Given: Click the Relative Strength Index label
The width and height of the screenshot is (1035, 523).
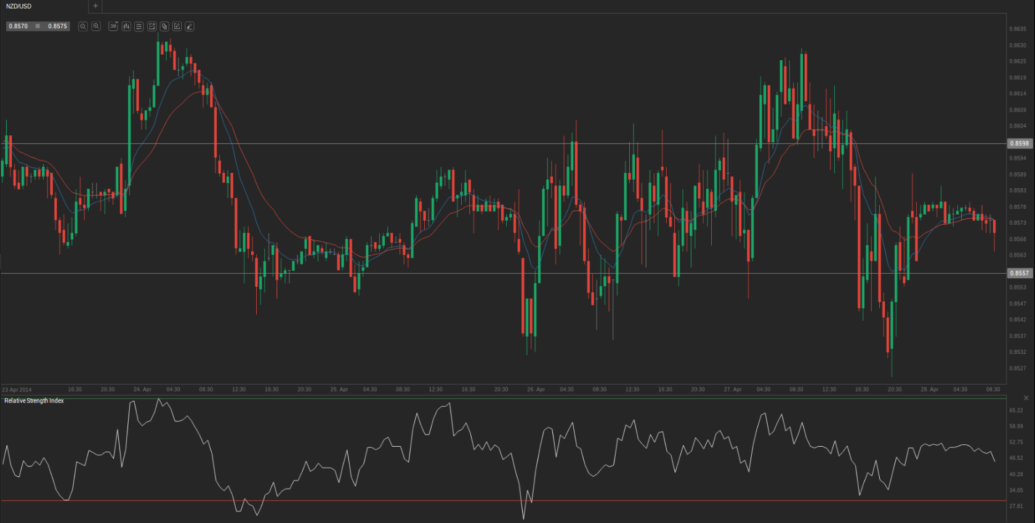Looking at the screenshot, I should [34, 401].
